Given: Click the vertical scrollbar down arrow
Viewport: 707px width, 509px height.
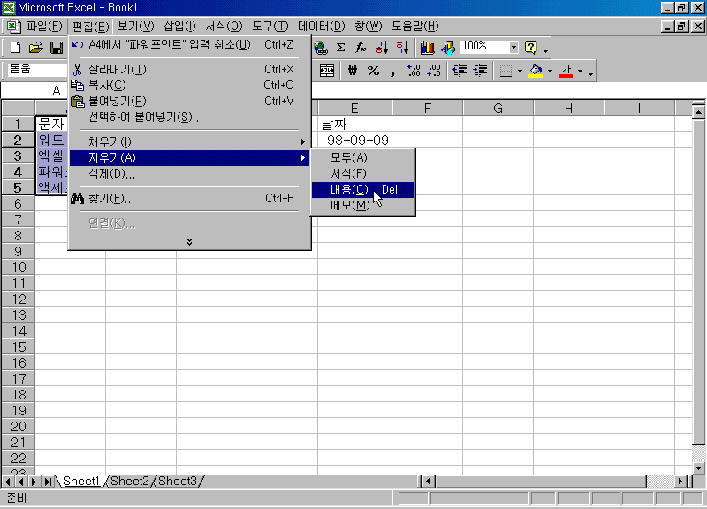Looking at the screenshot, I should 698,468.
